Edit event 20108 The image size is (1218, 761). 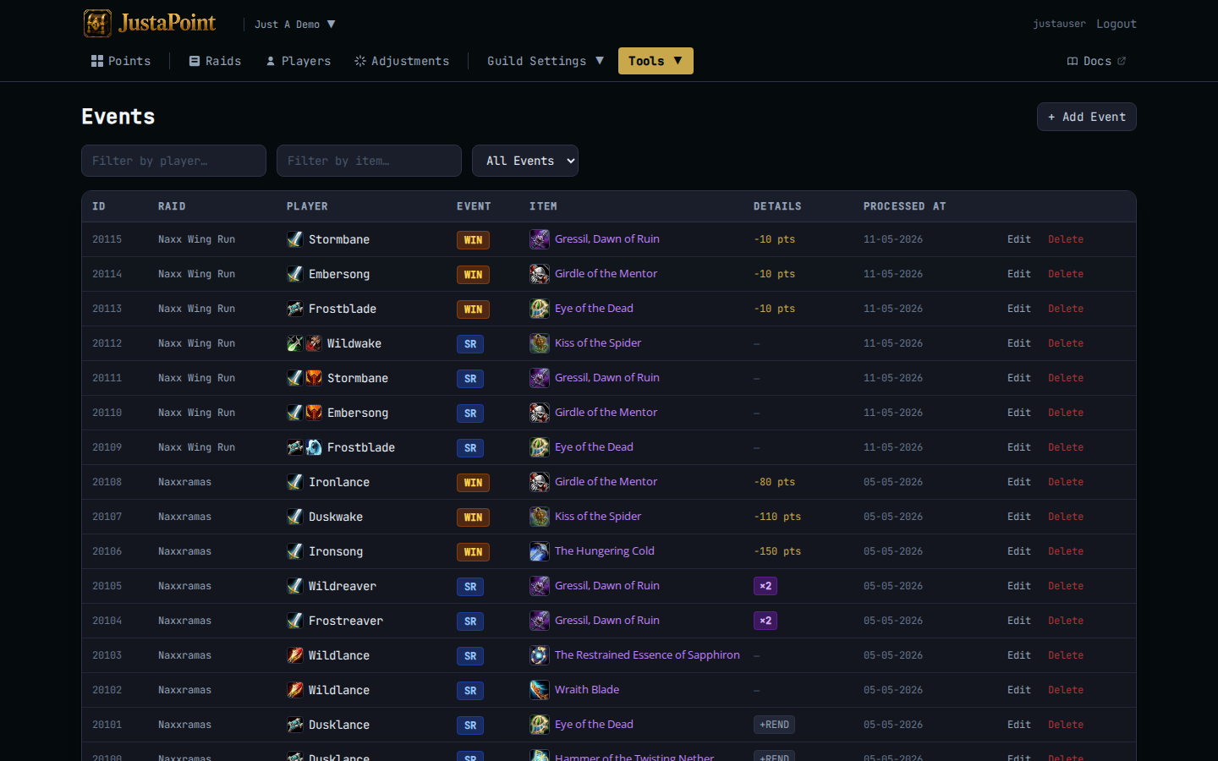(x=1019, y=482)
